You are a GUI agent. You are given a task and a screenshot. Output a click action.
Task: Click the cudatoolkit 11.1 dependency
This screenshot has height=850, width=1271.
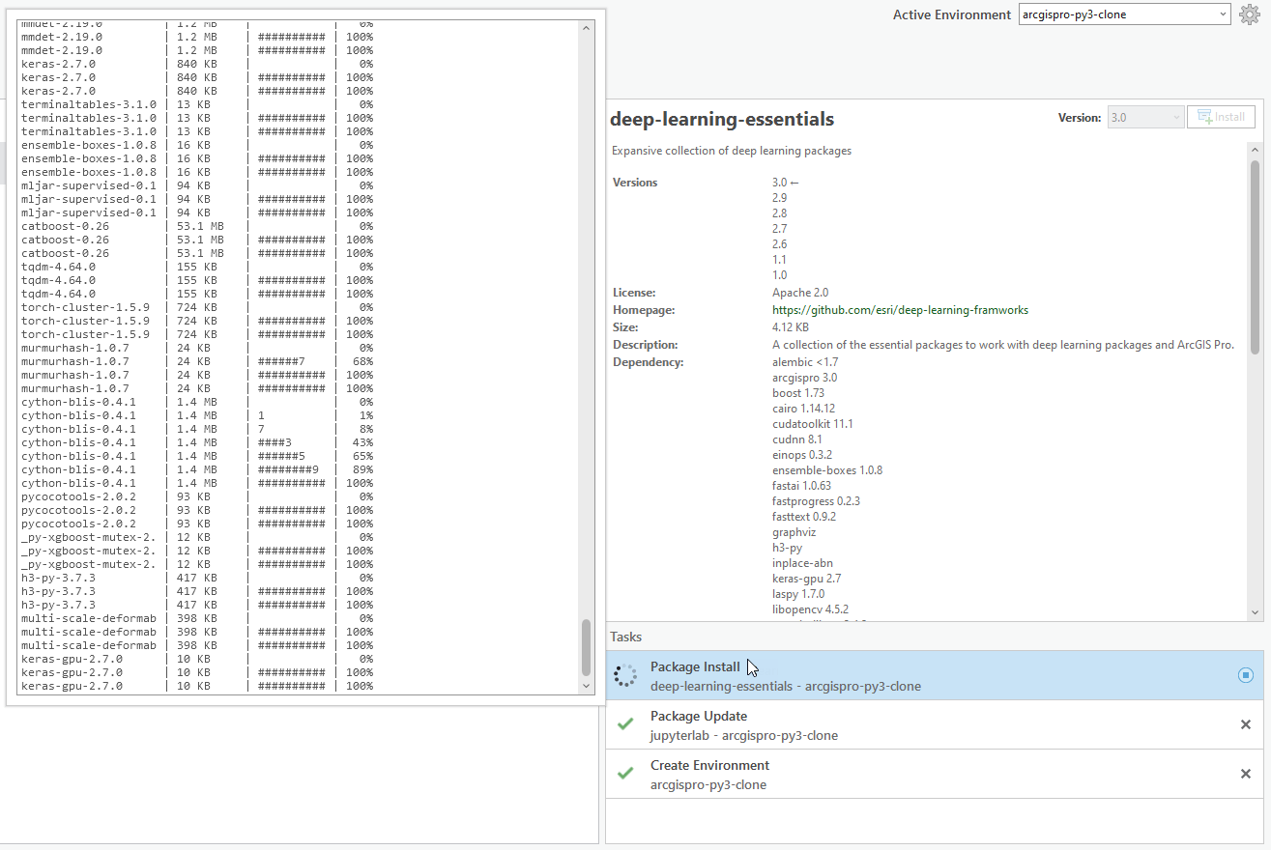pyautogui.click(x=813, y=424)
